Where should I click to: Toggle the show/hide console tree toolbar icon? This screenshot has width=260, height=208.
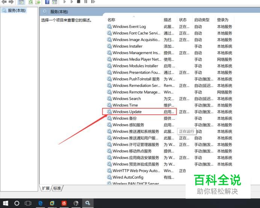21,2
